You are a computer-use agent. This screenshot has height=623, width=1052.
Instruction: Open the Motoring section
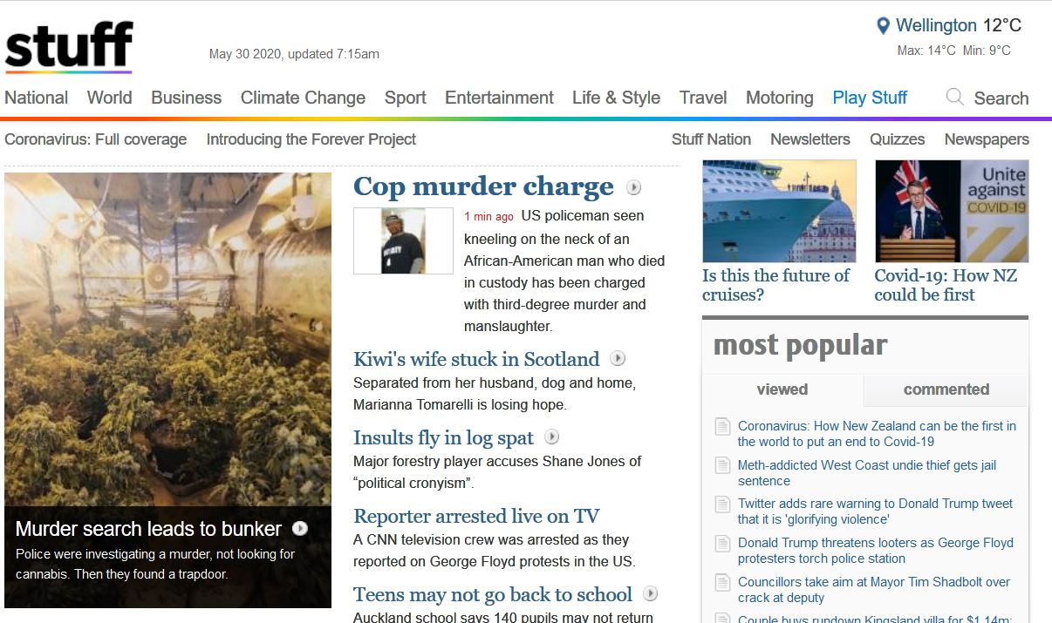(779, 98)
